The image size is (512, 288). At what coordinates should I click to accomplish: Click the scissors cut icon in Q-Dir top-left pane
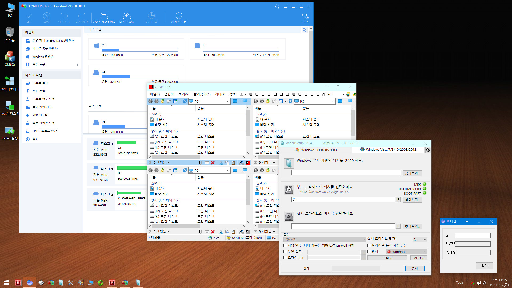221,163
